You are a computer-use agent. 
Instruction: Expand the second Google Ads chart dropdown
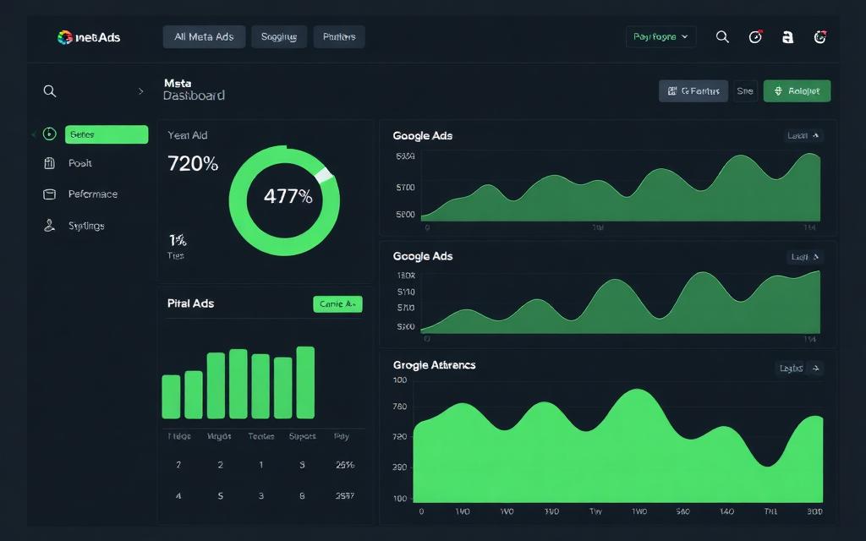[x=803, y=257]
